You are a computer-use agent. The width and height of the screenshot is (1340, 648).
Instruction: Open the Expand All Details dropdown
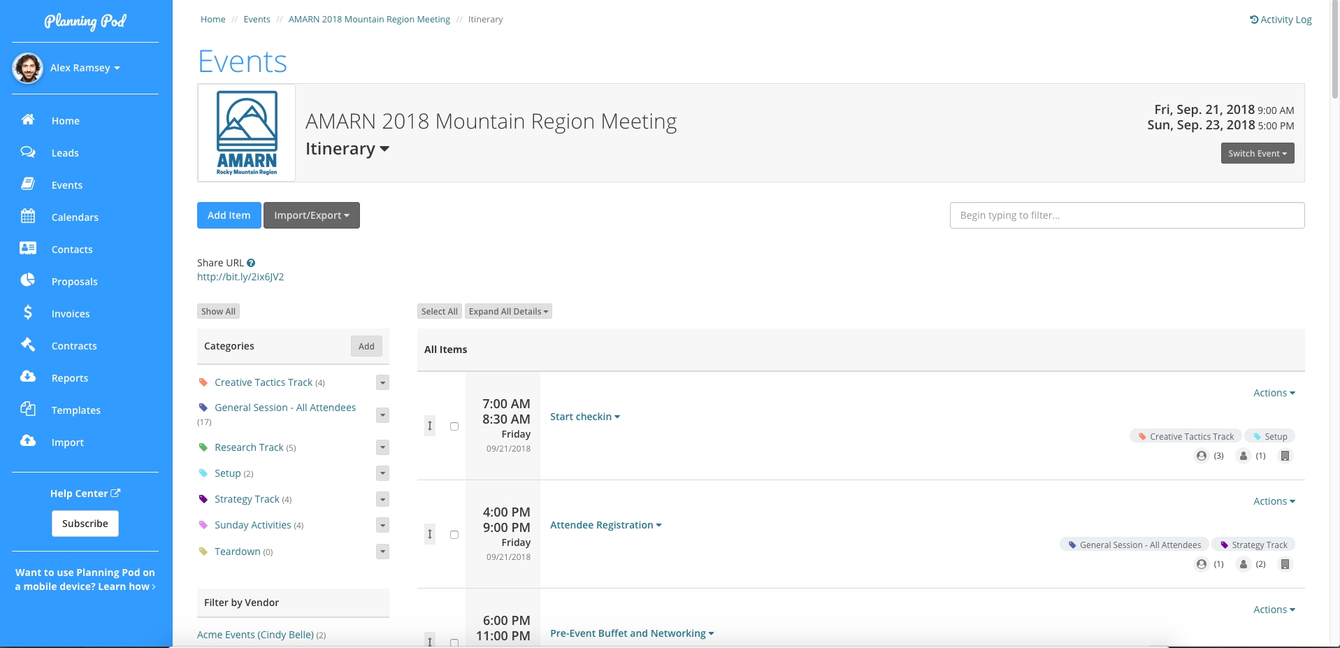[508, 311]
